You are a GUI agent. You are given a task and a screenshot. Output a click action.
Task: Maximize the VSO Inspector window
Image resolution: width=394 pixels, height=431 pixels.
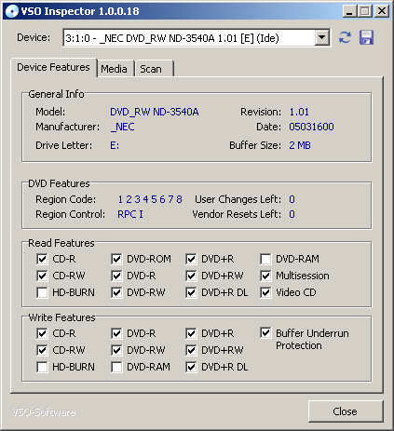[x=365, y=11]
